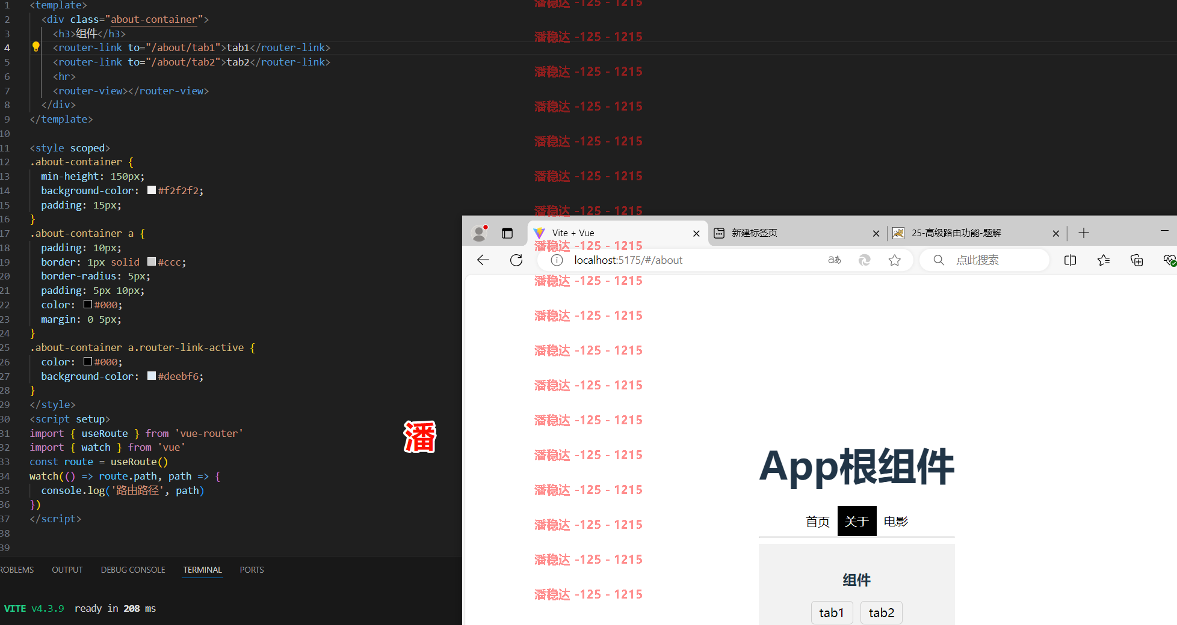Image resolution: width=1177 pixels, height=625 pixels.
Task: Click the 'VITE v4.3.9' terminal output
Action: point(34,608)
